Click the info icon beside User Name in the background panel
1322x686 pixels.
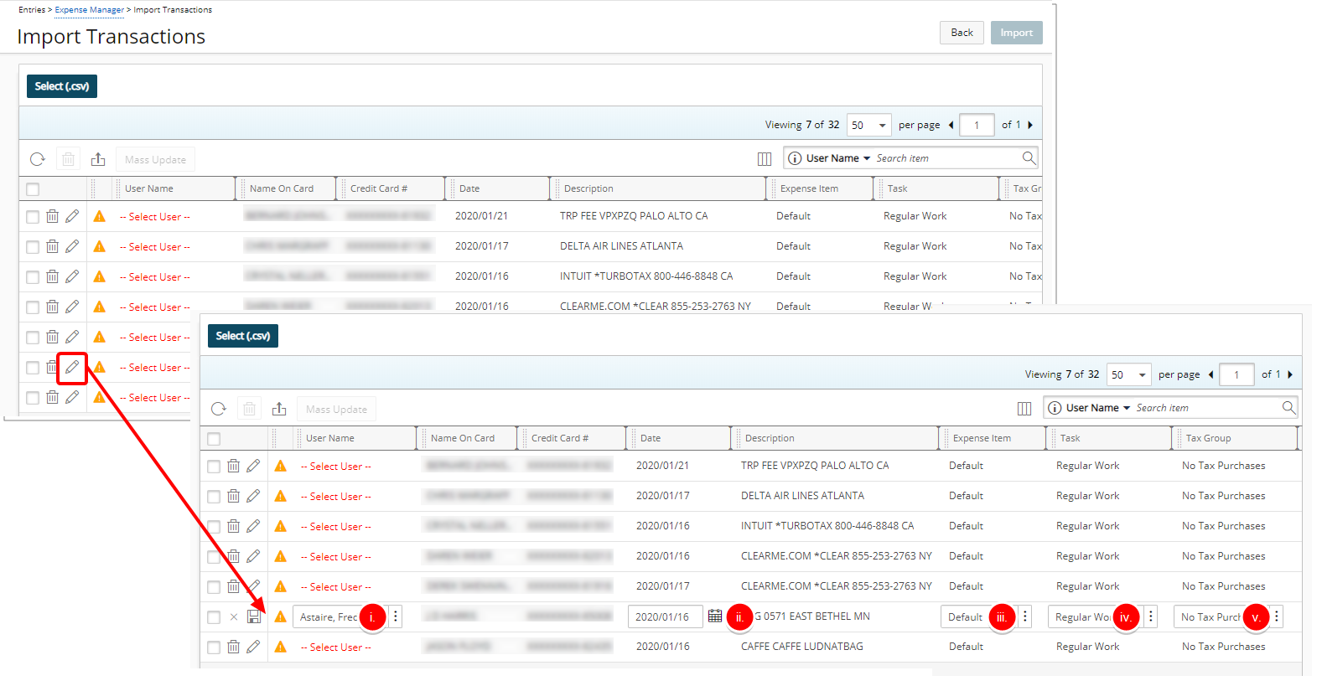pyautogui.click(x=795, y=158)
